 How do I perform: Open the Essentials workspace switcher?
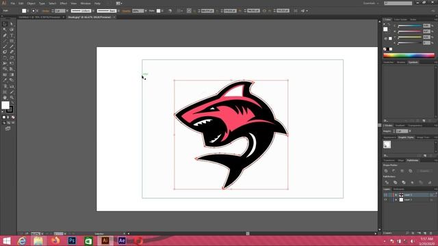[x=371, y=3]
